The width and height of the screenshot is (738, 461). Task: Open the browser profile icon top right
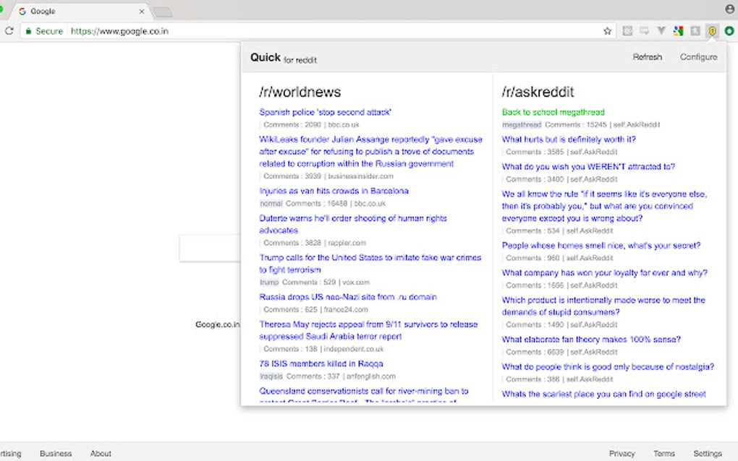(729, 9)
